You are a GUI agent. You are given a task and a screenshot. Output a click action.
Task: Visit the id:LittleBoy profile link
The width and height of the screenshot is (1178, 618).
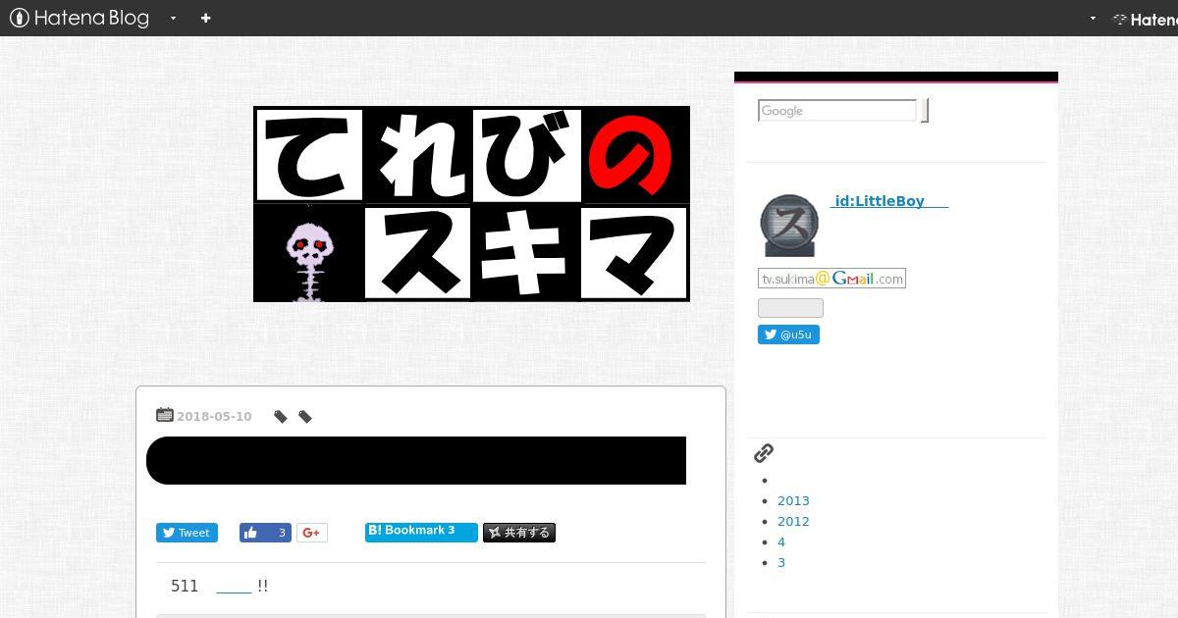pyautogui.click(x=889, y=201)
